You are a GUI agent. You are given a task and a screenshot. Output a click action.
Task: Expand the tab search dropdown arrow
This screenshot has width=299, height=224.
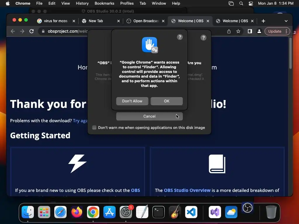[x=286, y=21]
